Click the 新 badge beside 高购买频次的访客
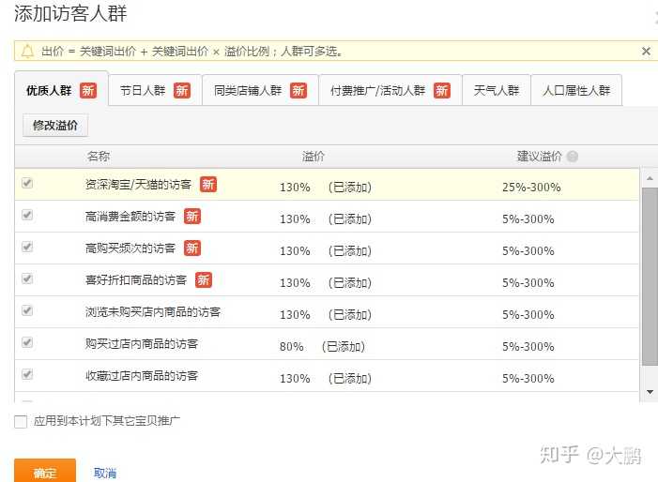This screenshot has height=482, width=658. coord(191,249)
